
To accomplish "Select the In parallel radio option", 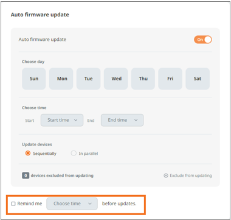I will click(x=74, y=154).
